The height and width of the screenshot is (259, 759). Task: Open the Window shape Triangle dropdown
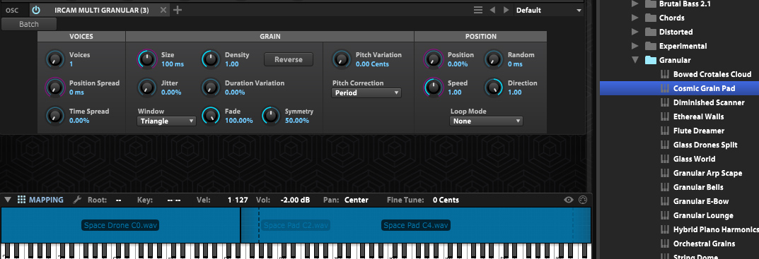coord(167,121)
